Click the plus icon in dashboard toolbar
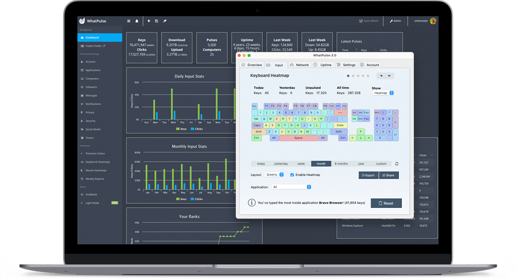Viewport: 519px width, 280px height. pyautogui.click(x=148, y=21)
